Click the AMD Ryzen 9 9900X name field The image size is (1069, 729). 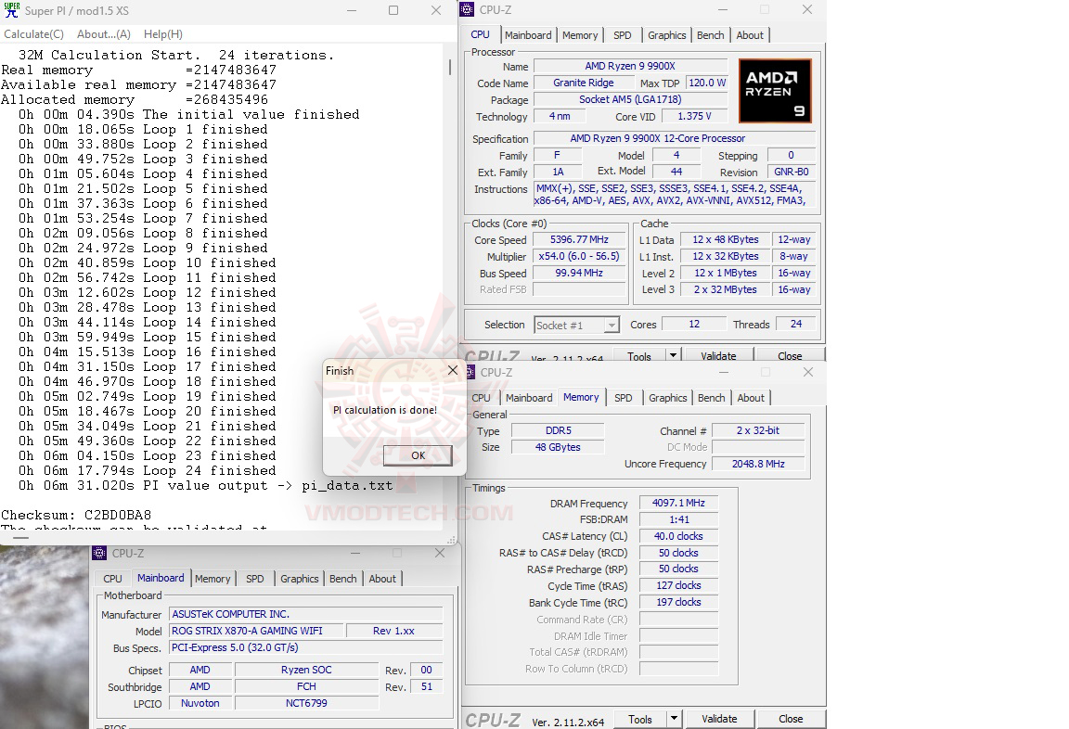[630, 66]
